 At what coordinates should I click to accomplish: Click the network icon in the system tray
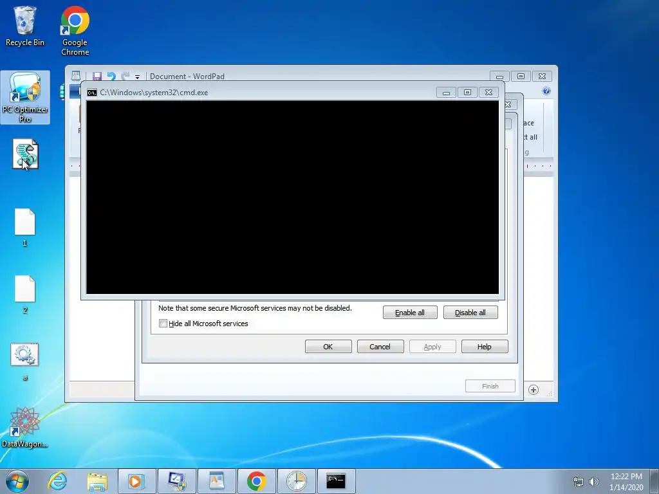pyautogui.click(x=579, y=482)
